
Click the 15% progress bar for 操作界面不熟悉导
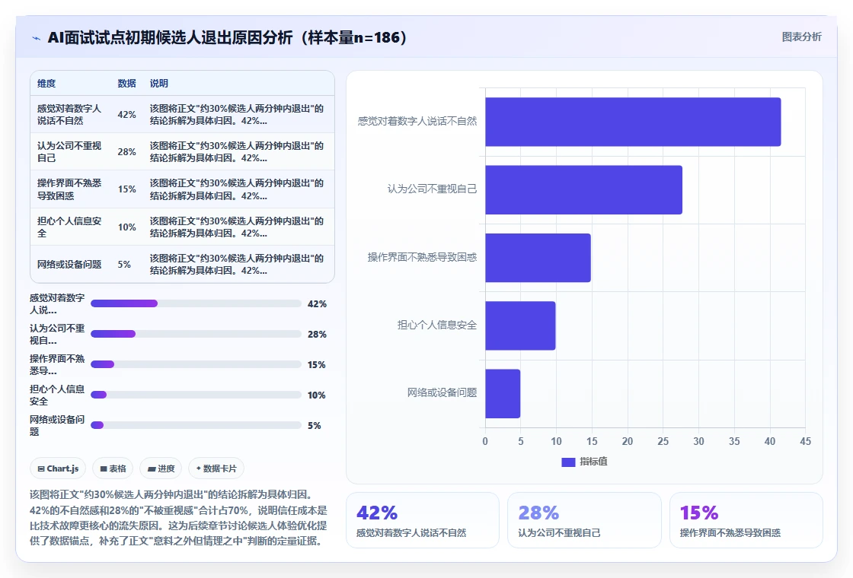coord(196,364)
